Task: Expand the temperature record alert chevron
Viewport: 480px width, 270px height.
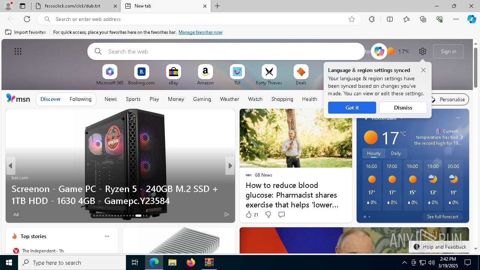Action: click(462, 137)
